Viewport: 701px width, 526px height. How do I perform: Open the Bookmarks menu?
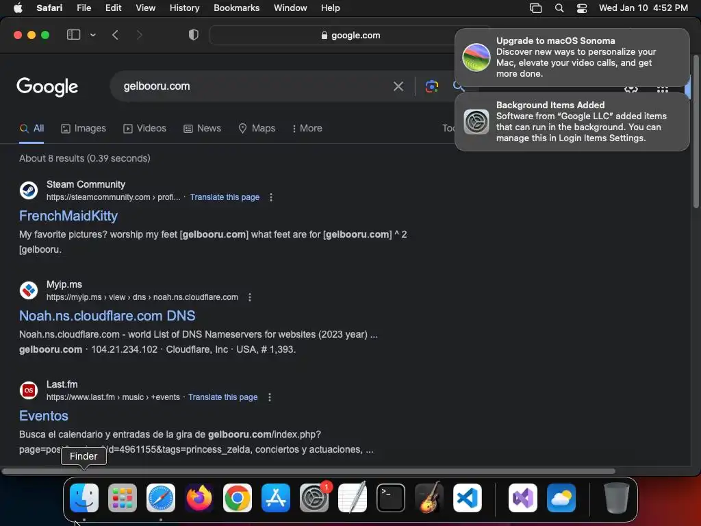click(x=236, y=8)
